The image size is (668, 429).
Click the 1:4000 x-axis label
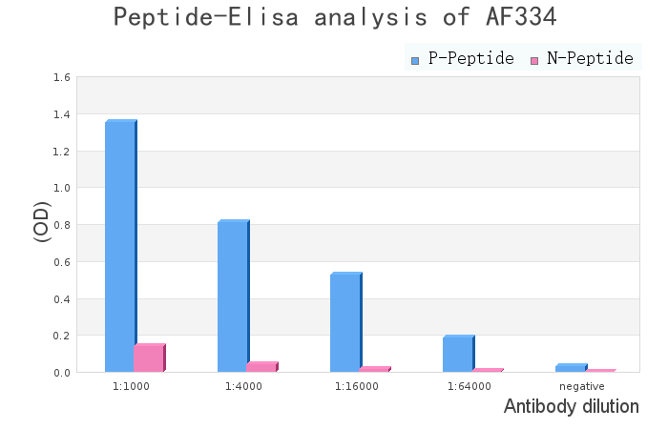[243, 386]
